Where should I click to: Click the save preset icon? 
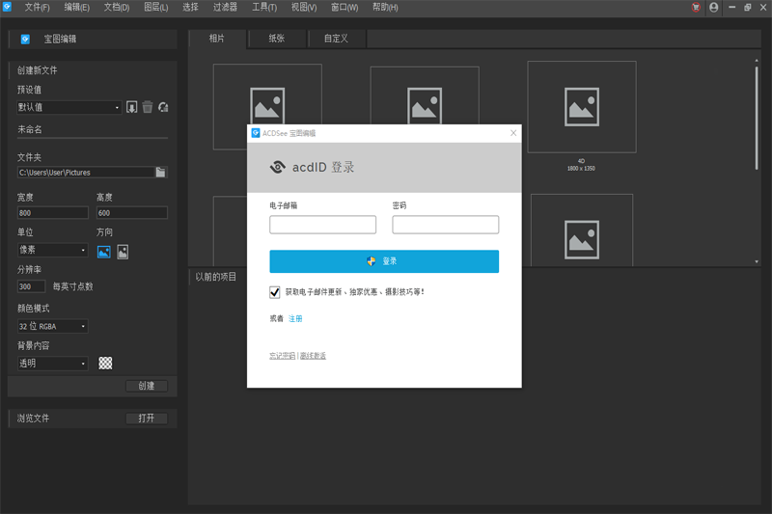(x=132, y=107)
